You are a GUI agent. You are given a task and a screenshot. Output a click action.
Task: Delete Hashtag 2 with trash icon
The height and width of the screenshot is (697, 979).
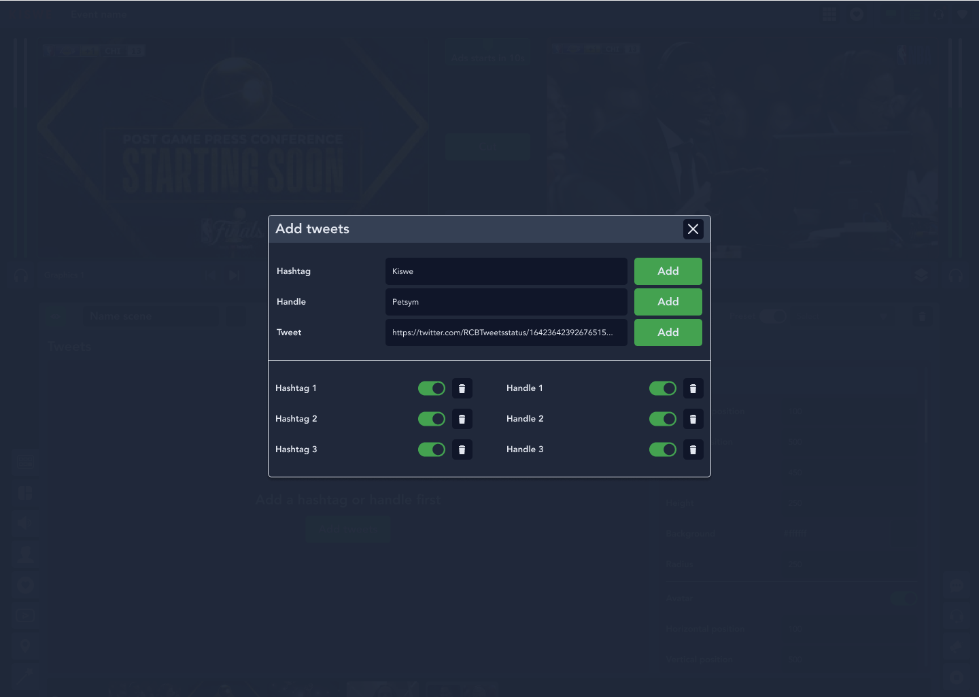(x=462, y=419)
